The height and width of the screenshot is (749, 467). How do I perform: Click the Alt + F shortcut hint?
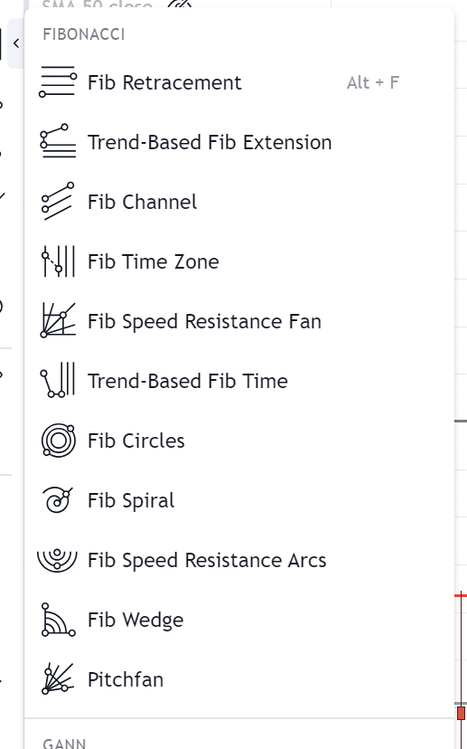pos(372,82)
